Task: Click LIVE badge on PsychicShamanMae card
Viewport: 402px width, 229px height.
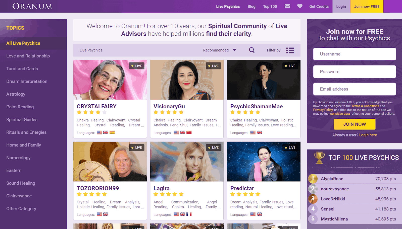Action: (x=290, y=66)
